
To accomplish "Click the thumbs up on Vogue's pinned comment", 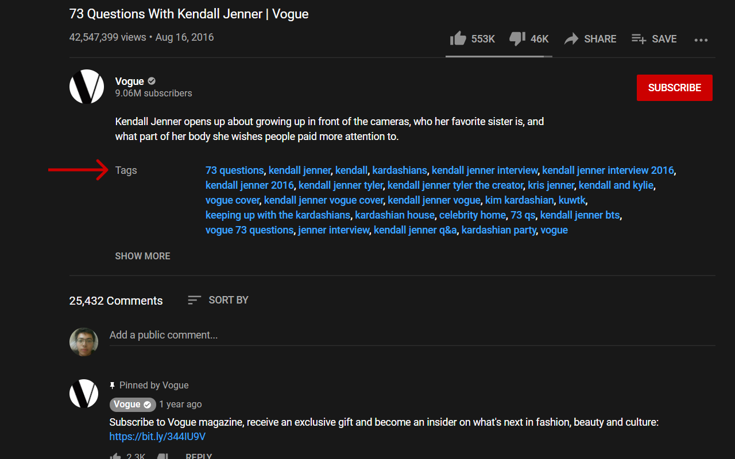I will 115,455.
